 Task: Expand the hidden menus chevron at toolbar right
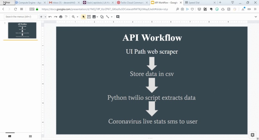click(x=256, y=17)
